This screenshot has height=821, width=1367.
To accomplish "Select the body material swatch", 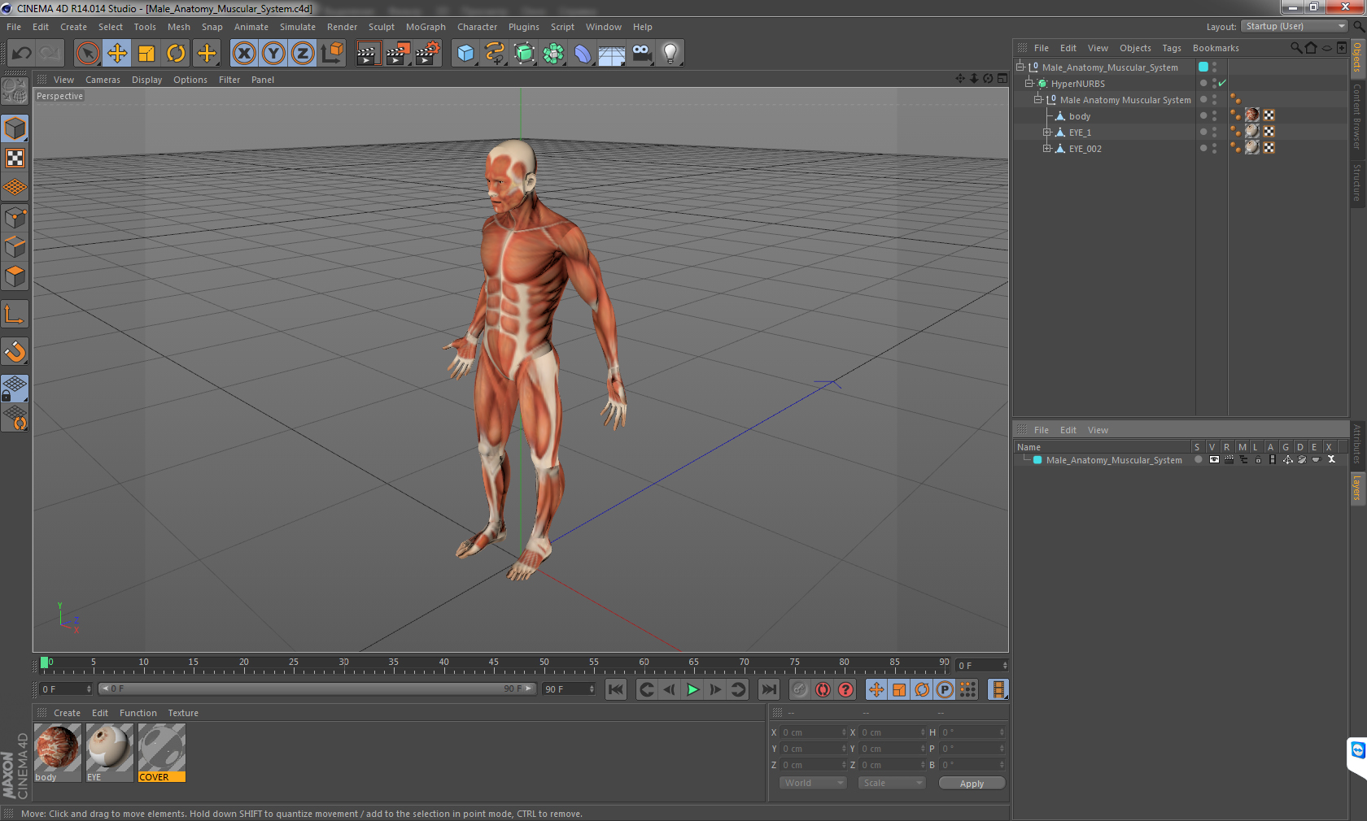I will [x=58, y=754].
